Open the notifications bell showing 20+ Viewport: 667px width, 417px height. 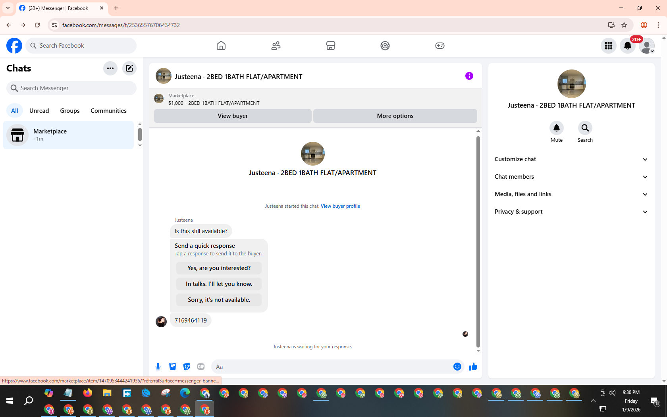pos(628,46)
